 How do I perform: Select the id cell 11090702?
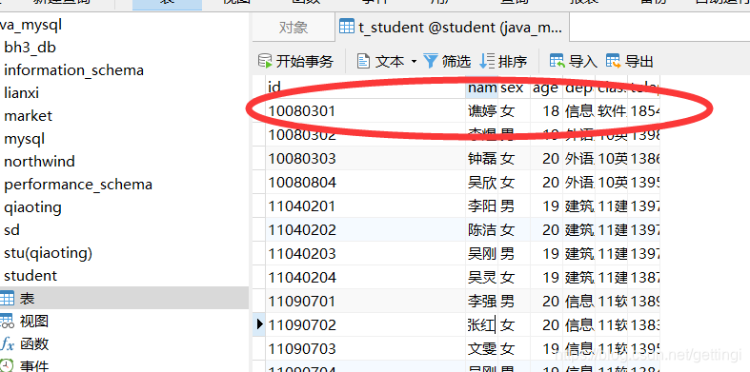pyautogui.click(x=365, y=324)
